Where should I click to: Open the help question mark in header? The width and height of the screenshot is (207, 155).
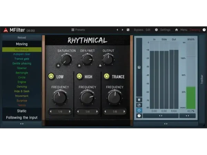coord(204,30)
